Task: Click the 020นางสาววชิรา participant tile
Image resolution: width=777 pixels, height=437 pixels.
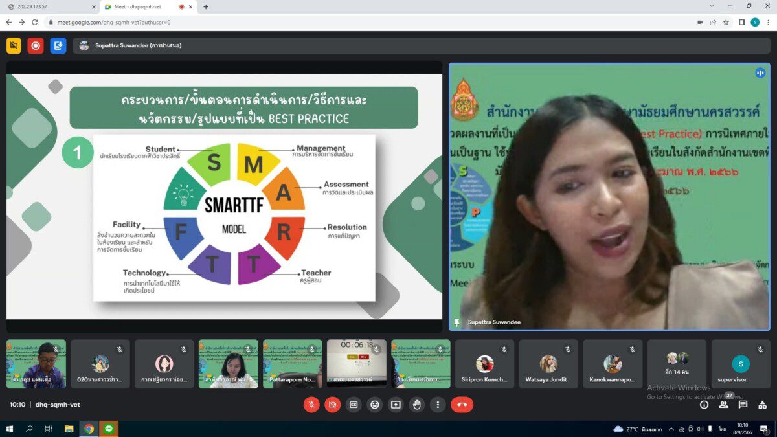Action: click(100, 364)
